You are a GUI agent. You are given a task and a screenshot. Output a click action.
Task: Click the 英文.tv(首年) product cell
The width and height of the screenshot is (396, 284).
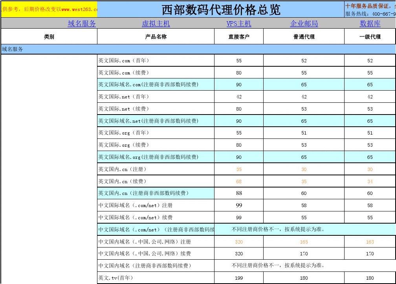156,278
